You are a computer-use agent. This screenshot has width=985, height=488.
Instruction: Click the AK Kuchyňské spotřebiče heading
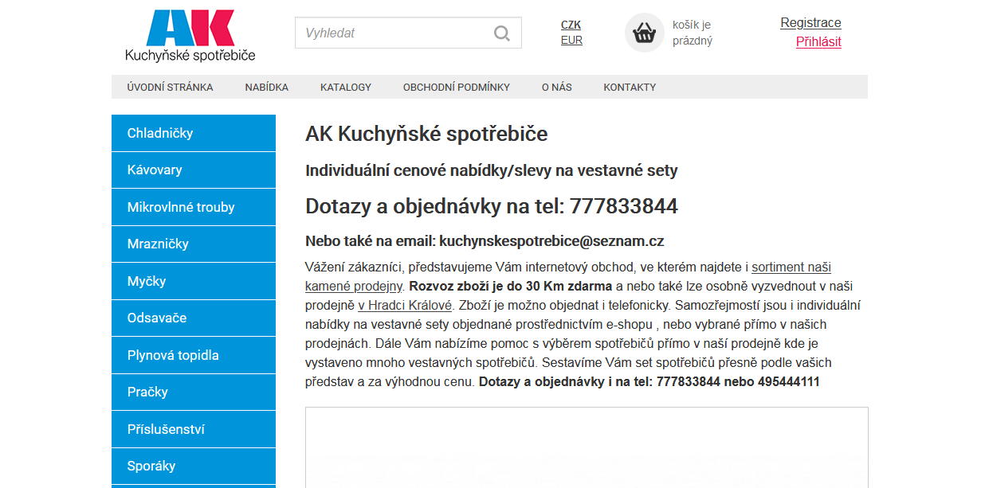(x=426, y=134)
